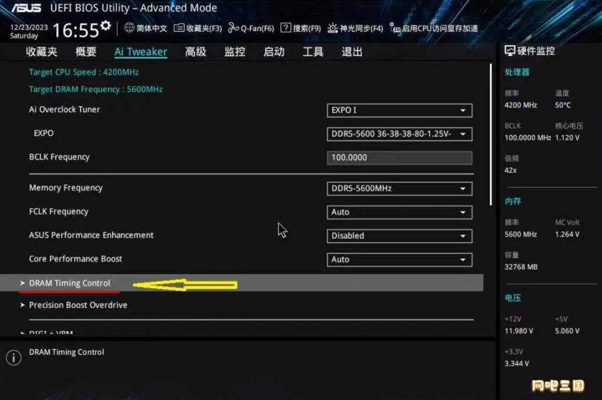Viewport: 602px width, 400px height.
Task: Open the Ai Overclock Tuner dropdown
Action: pos(399,110)
